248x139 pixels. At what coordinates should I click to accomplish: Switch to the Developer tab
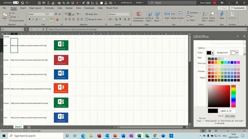90,8
